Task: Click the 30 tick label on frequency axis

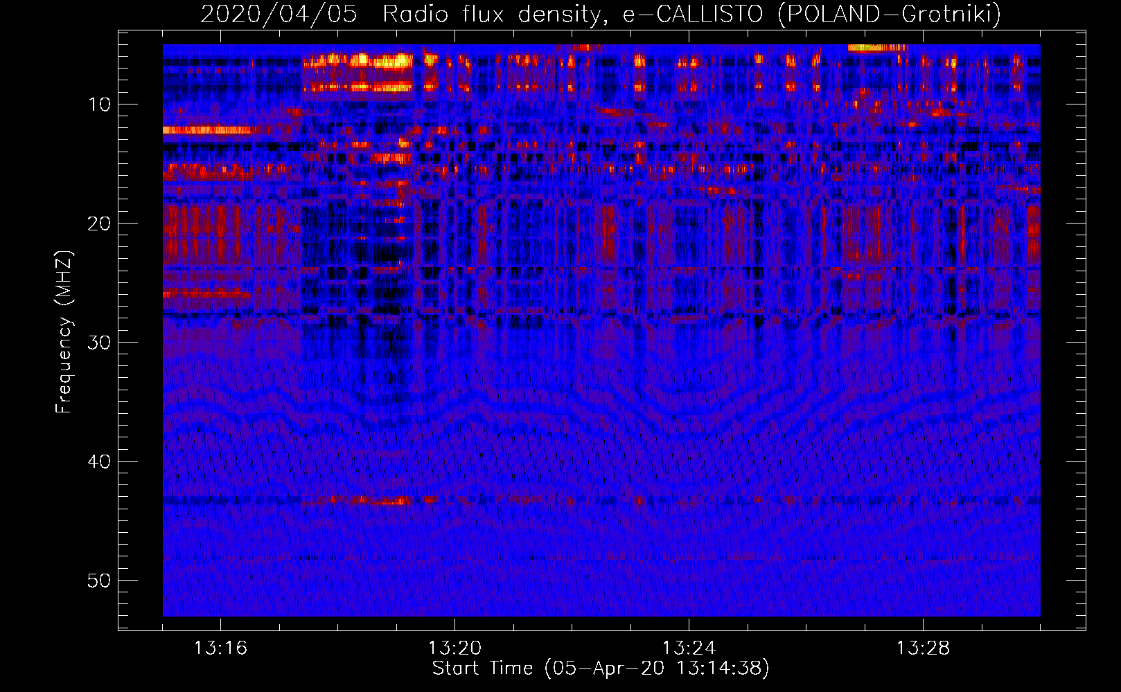Action: (x=99, y=343)
